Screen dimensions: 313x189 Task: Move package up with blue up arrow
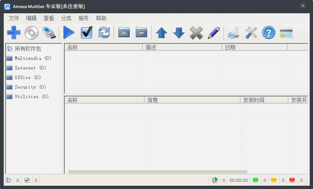(161, 33)
